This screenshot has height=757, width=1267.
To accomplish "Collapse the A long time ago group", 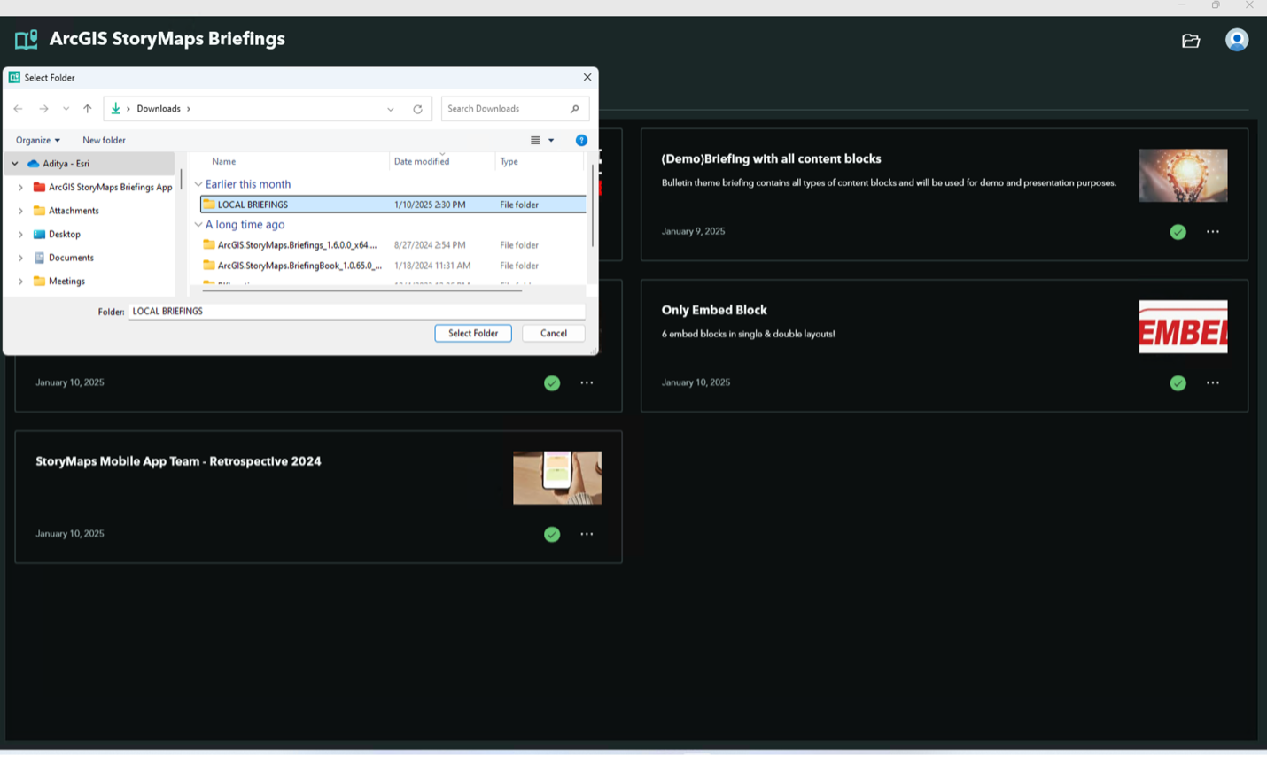I will pyautogui.click(x=198, y=225).
